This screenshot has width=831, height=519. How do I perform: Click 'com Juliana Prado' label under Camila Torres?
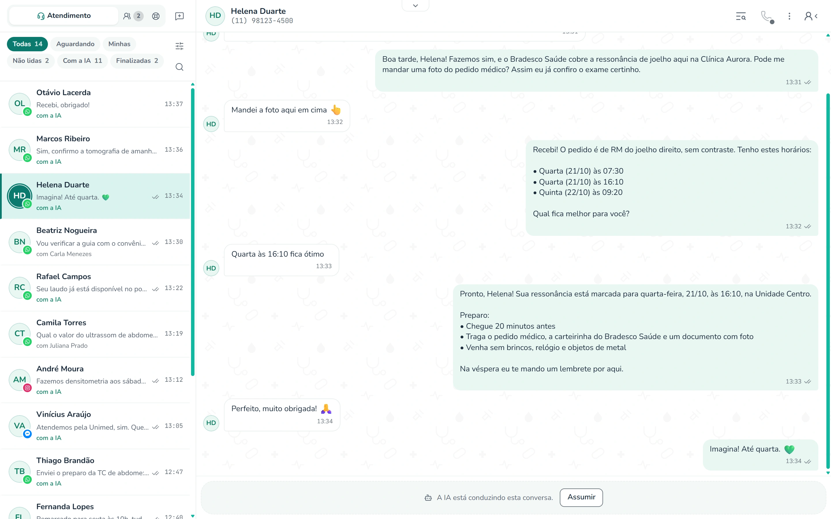click(62, 346)
